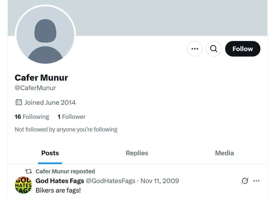Click the search magnifier icon on profile
The height and width of the screenshot is (198, 276).
click(214, 49)
